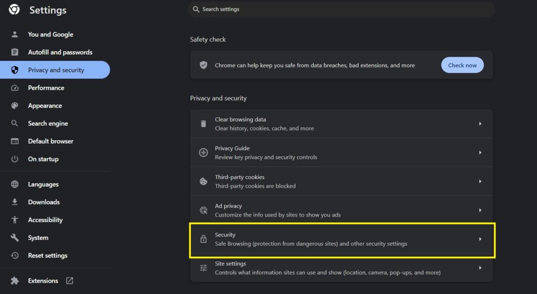Click the window icon for Default browser
Screen dimensions: 537x294
14,141
